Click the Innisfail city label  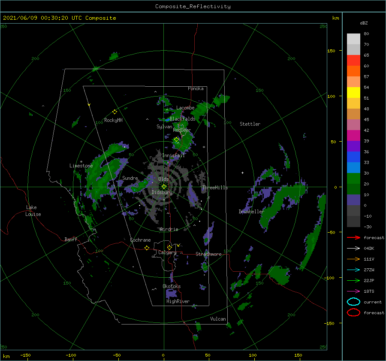(x=173, y=155)
